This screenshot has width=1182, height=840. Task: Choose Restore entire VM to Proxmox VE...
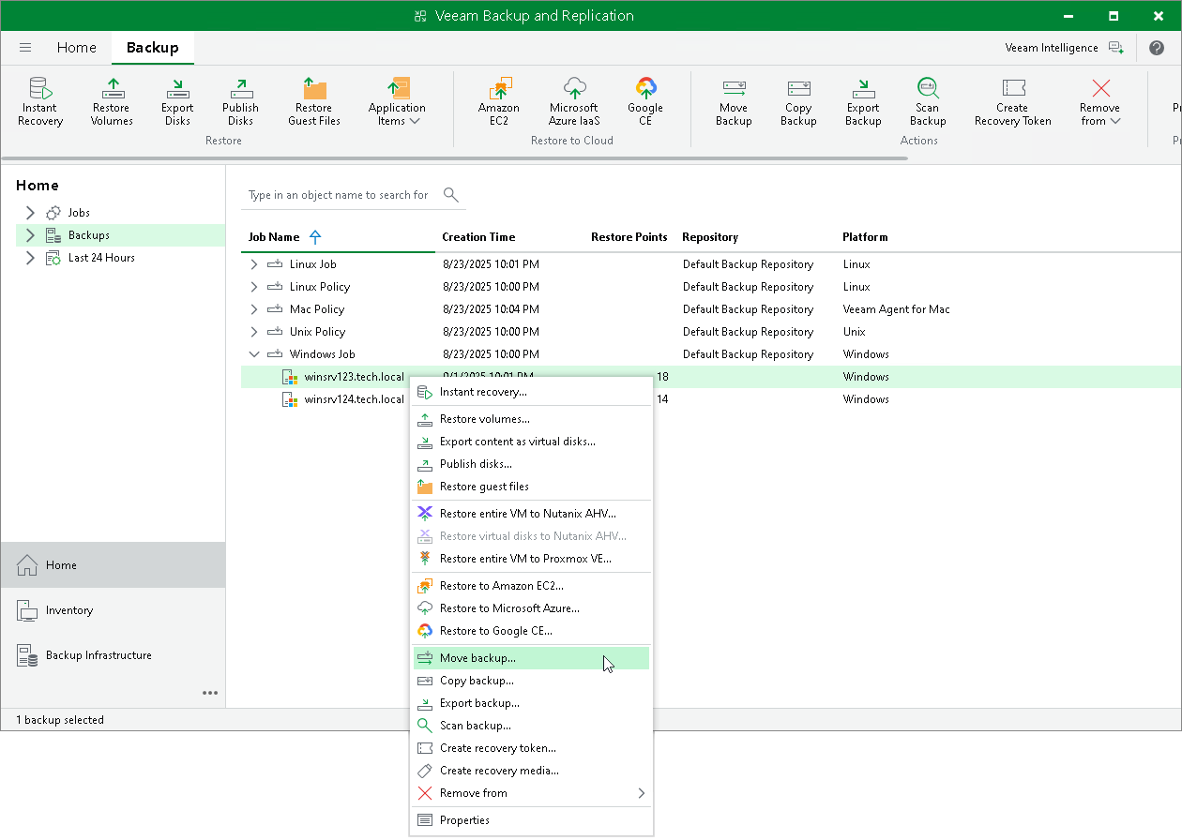pos(532,559)
